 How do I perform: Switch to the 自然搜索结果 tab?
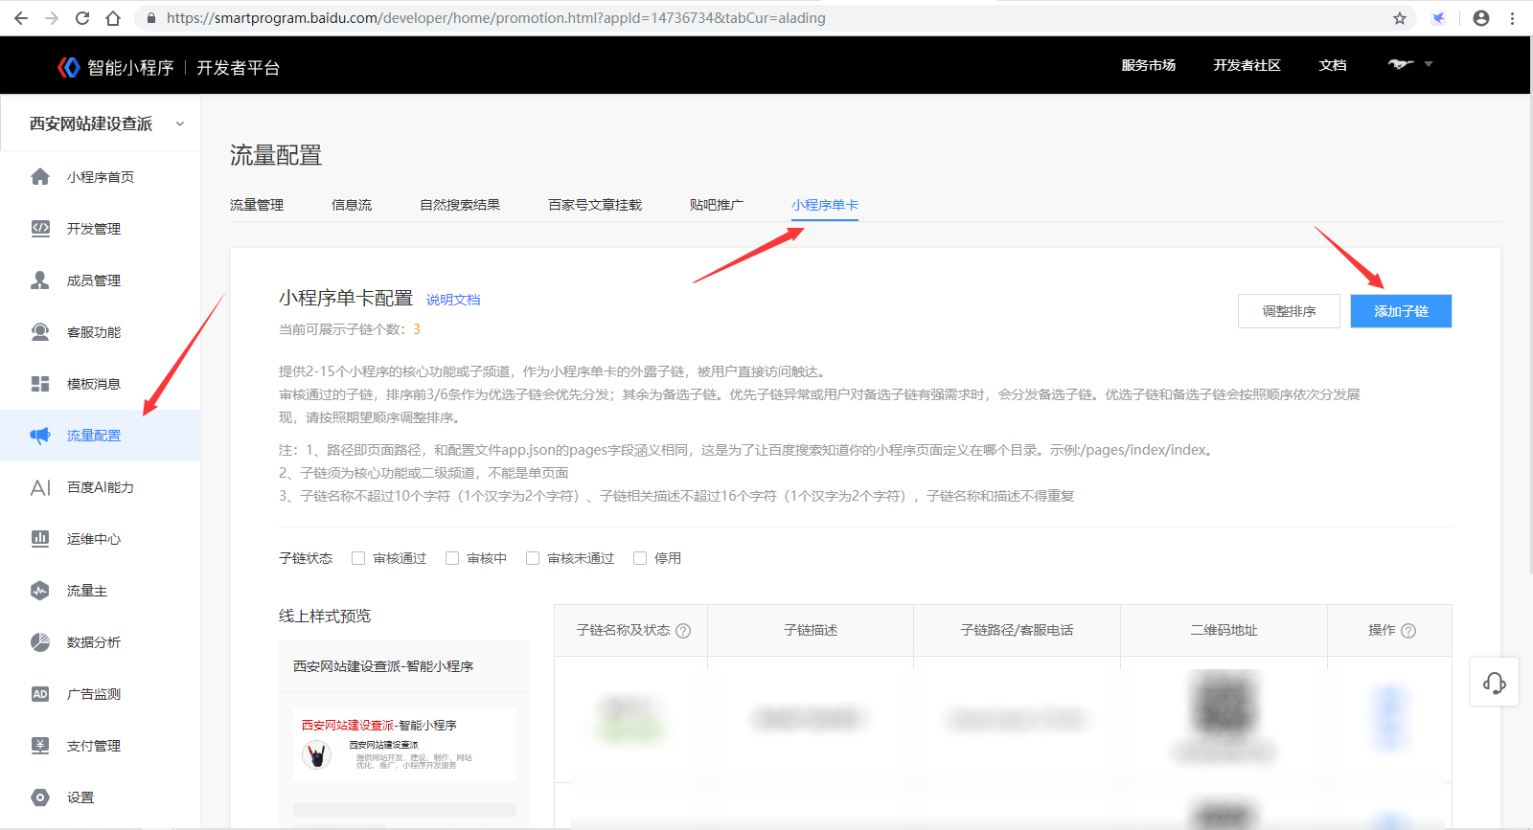460,205
